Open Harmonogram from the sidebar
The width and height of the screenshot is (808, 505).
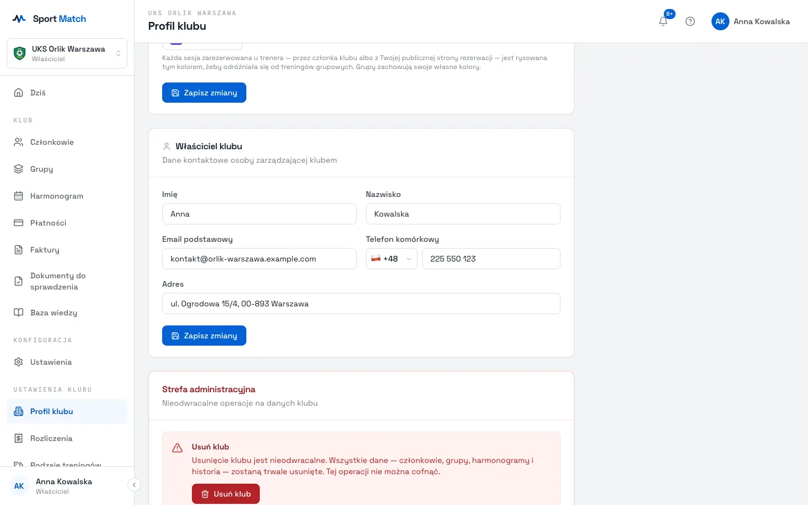67,196
